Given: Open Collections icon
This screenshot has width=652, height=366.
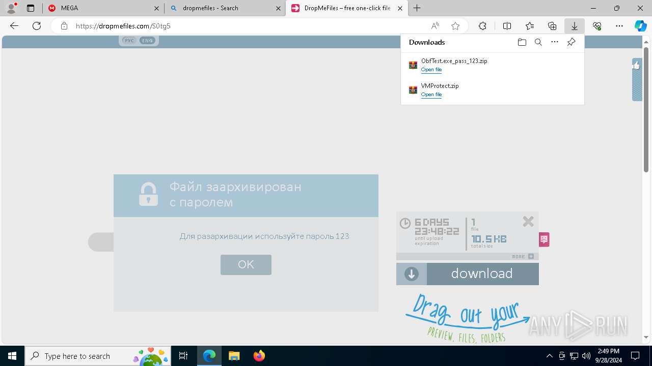Looking at the screenshot, I should pyautogui.click(x=552, y=26).
